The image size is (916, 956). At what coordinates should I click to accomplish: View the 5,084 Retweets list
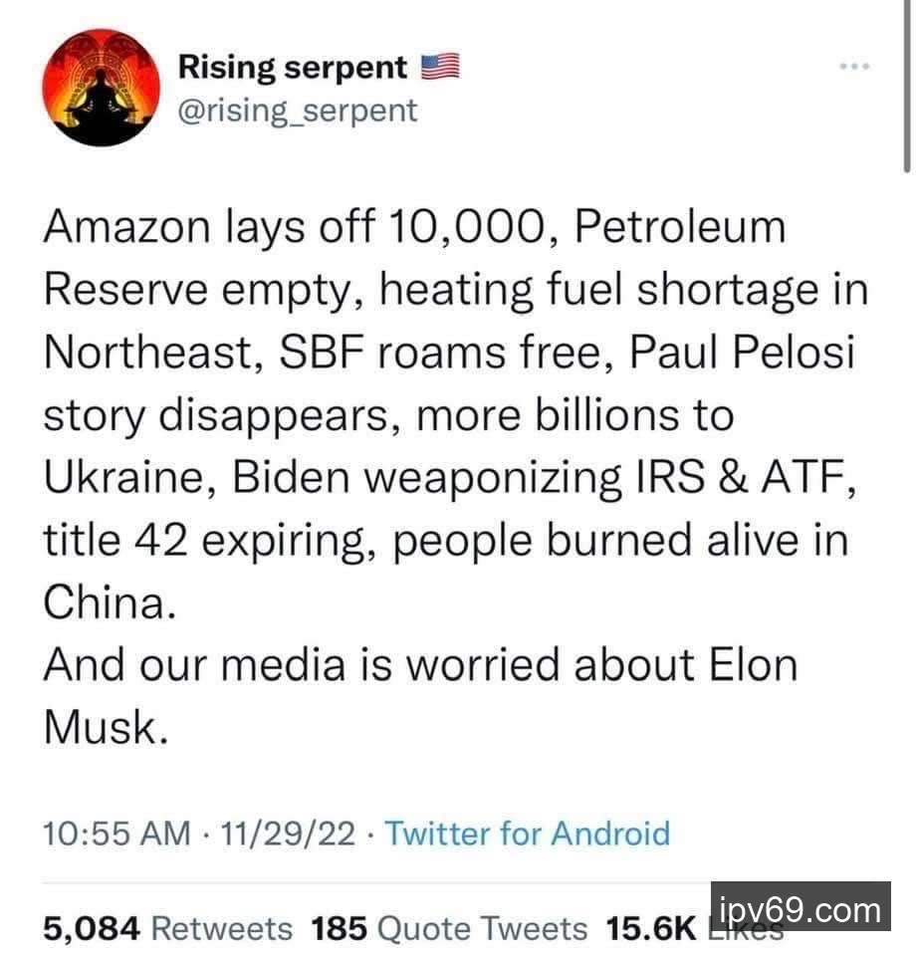pos(168,929)
